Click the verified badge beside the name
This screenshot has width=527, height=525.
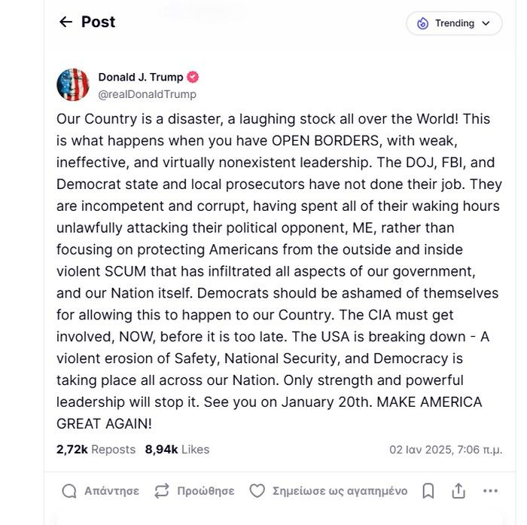click(x=193, y=77)
